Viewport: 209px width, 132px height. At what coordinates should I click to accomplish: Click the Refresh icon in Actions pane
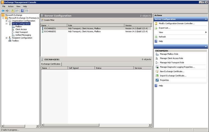(156, 37)
